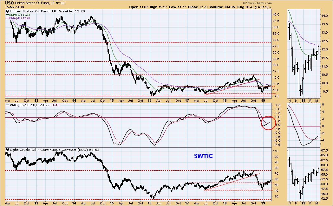The width and height of the screenshot is (333, 206).
Task: Click year 18 below the main USO price panel
Action: pyautogui.click(x=225, y=100)
